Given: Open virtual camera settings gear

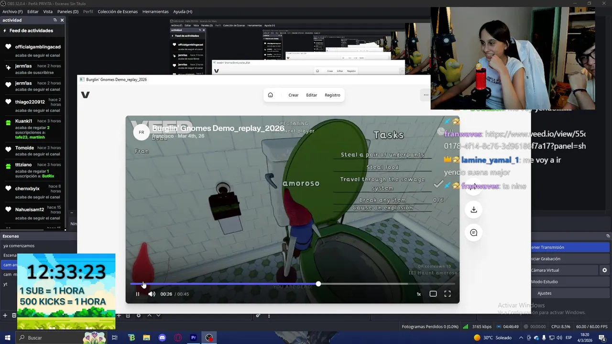Looking at the screenshot, I should (605, 270).
